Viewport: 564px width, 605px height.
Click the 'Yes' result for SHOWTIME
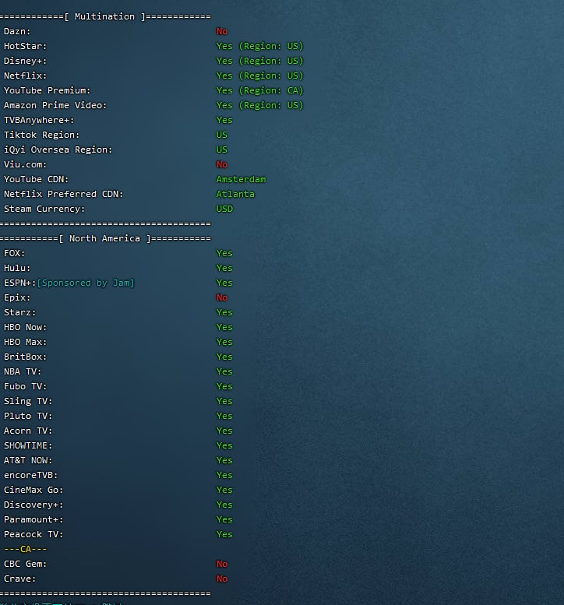[224, 445]
